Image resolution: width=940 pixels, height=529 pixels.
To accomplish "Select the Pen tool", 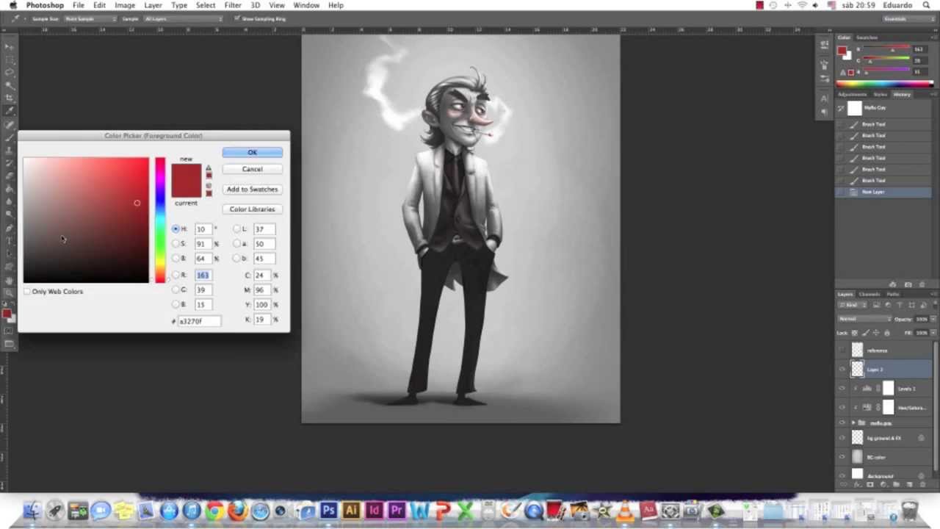I will [10, 227].
